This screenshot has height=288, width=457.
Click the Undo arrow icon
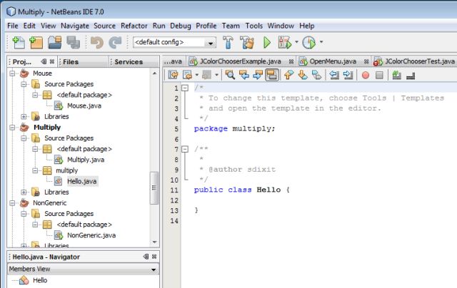click(x=97, y=43)
